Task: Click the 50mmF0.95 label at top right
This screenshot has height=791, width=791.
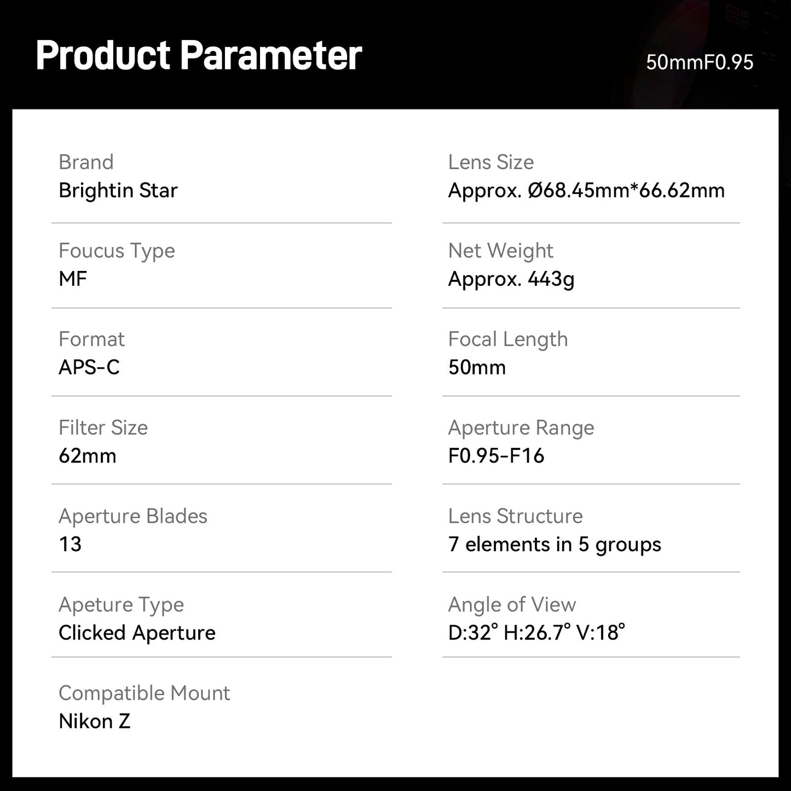Action: pos(699,62)
